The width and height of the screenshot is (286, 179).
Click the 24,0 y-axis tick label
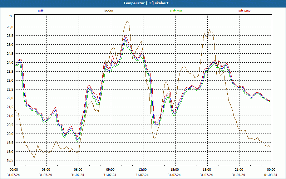pyautogui.click(x=10, y=63)
